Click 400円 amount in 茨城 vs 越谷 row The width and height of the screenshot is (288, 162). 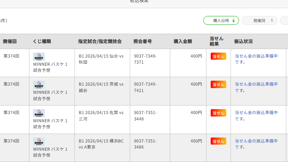coord(196,84)
